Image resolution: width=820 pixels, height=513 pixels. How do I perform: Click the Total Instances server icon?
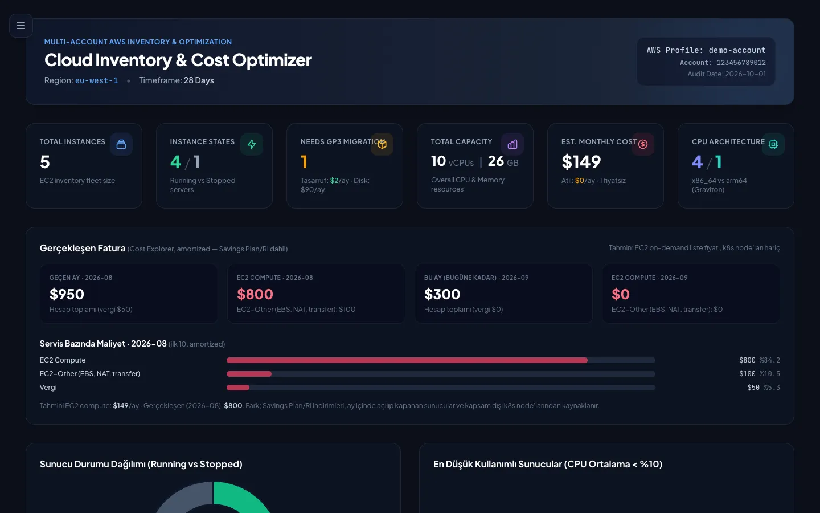tap(121, 144)
